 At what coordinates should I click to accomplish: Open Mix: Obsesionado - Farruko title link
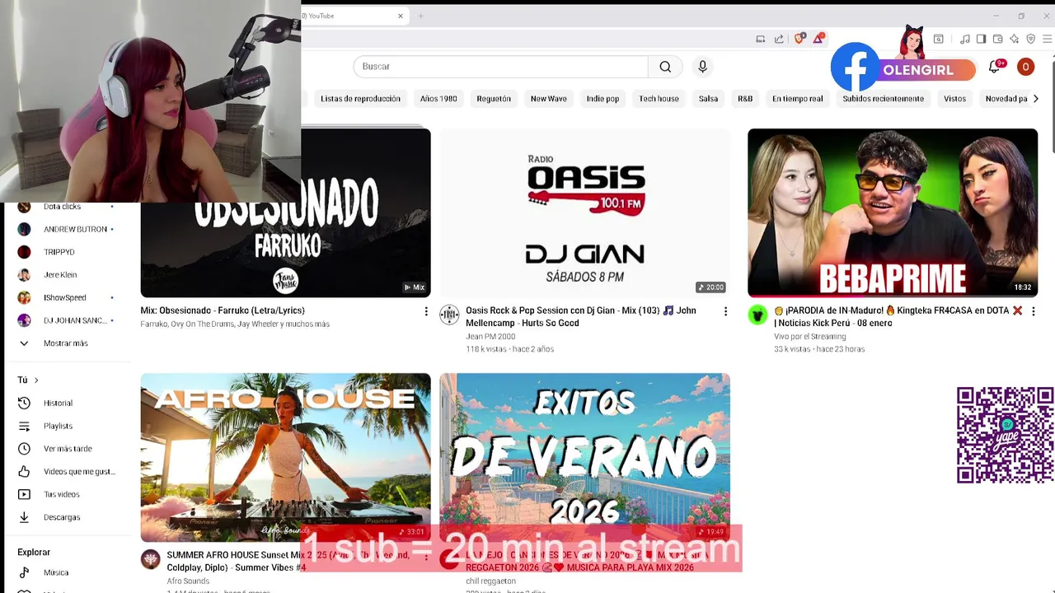pyautogui.click(x=223, y=311)
